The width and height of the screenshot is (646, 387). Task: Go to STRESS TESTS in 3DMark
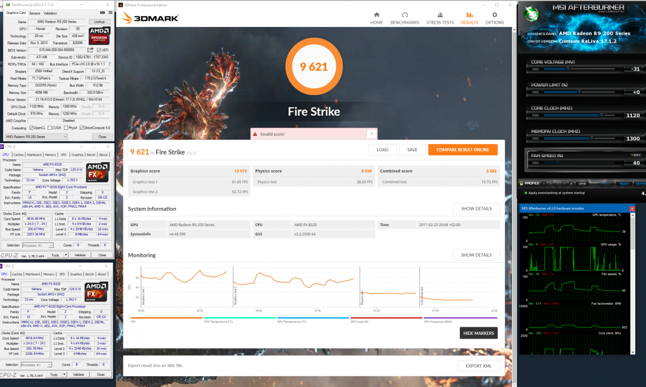click(x=440, y=18)
